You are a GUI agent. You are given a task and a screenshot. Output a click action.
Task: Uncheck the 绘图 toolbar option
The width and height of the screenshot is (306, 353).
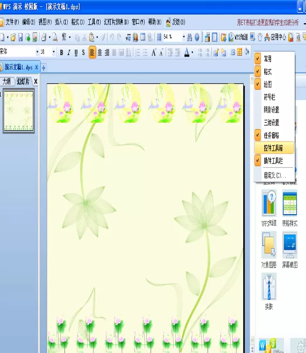click(274, 84)
